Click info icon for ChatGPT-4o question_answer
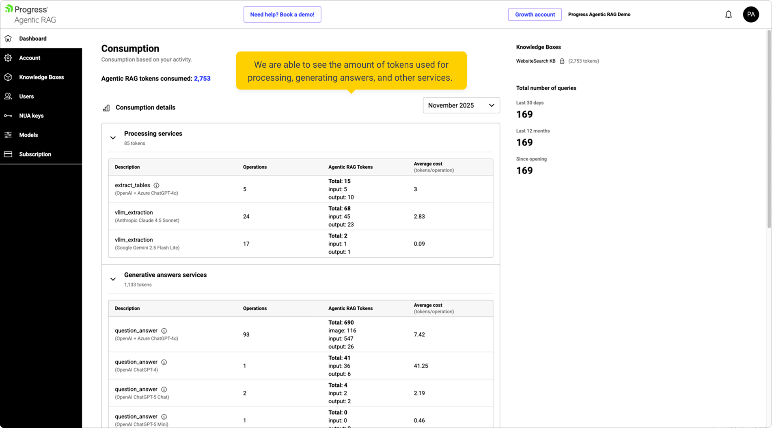The width and height of the screenshot is (772, 428). click(x=164, y=331)
